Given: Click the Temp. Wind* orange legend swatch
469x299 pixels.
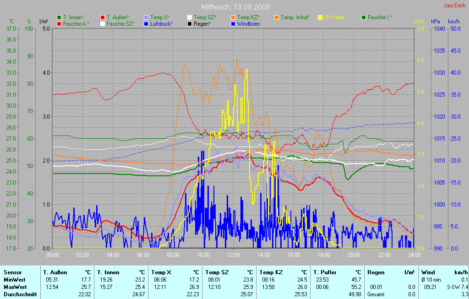Looking at the screenshot, I should point(277,18).
